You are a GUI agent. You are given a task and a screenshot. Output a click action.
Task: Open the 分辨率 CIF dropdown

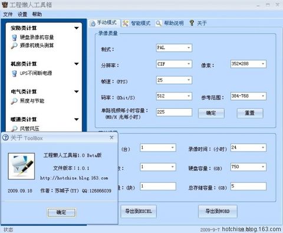[x=189, y=64]
